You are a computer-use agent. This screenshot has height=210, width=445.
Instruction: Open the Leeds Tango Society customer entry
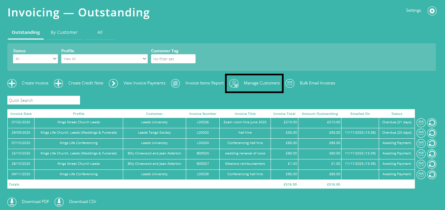point(154,133)
